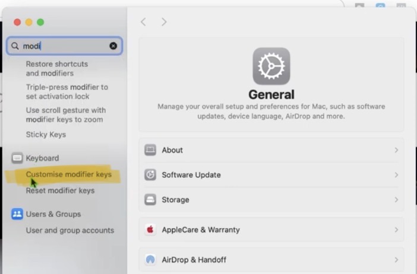417x274 pixels.
Task: Expand the About row chevron
Action: pyautogui.click(x=396, y=150)
